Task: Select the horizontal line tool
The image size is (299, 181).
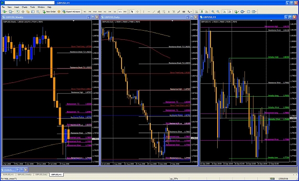Action: (x=149, y=11)
